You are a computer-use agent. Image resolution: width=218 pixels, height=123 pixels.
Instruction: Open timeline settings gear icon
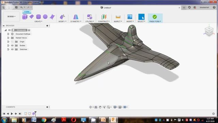click(x=214, y=114)
